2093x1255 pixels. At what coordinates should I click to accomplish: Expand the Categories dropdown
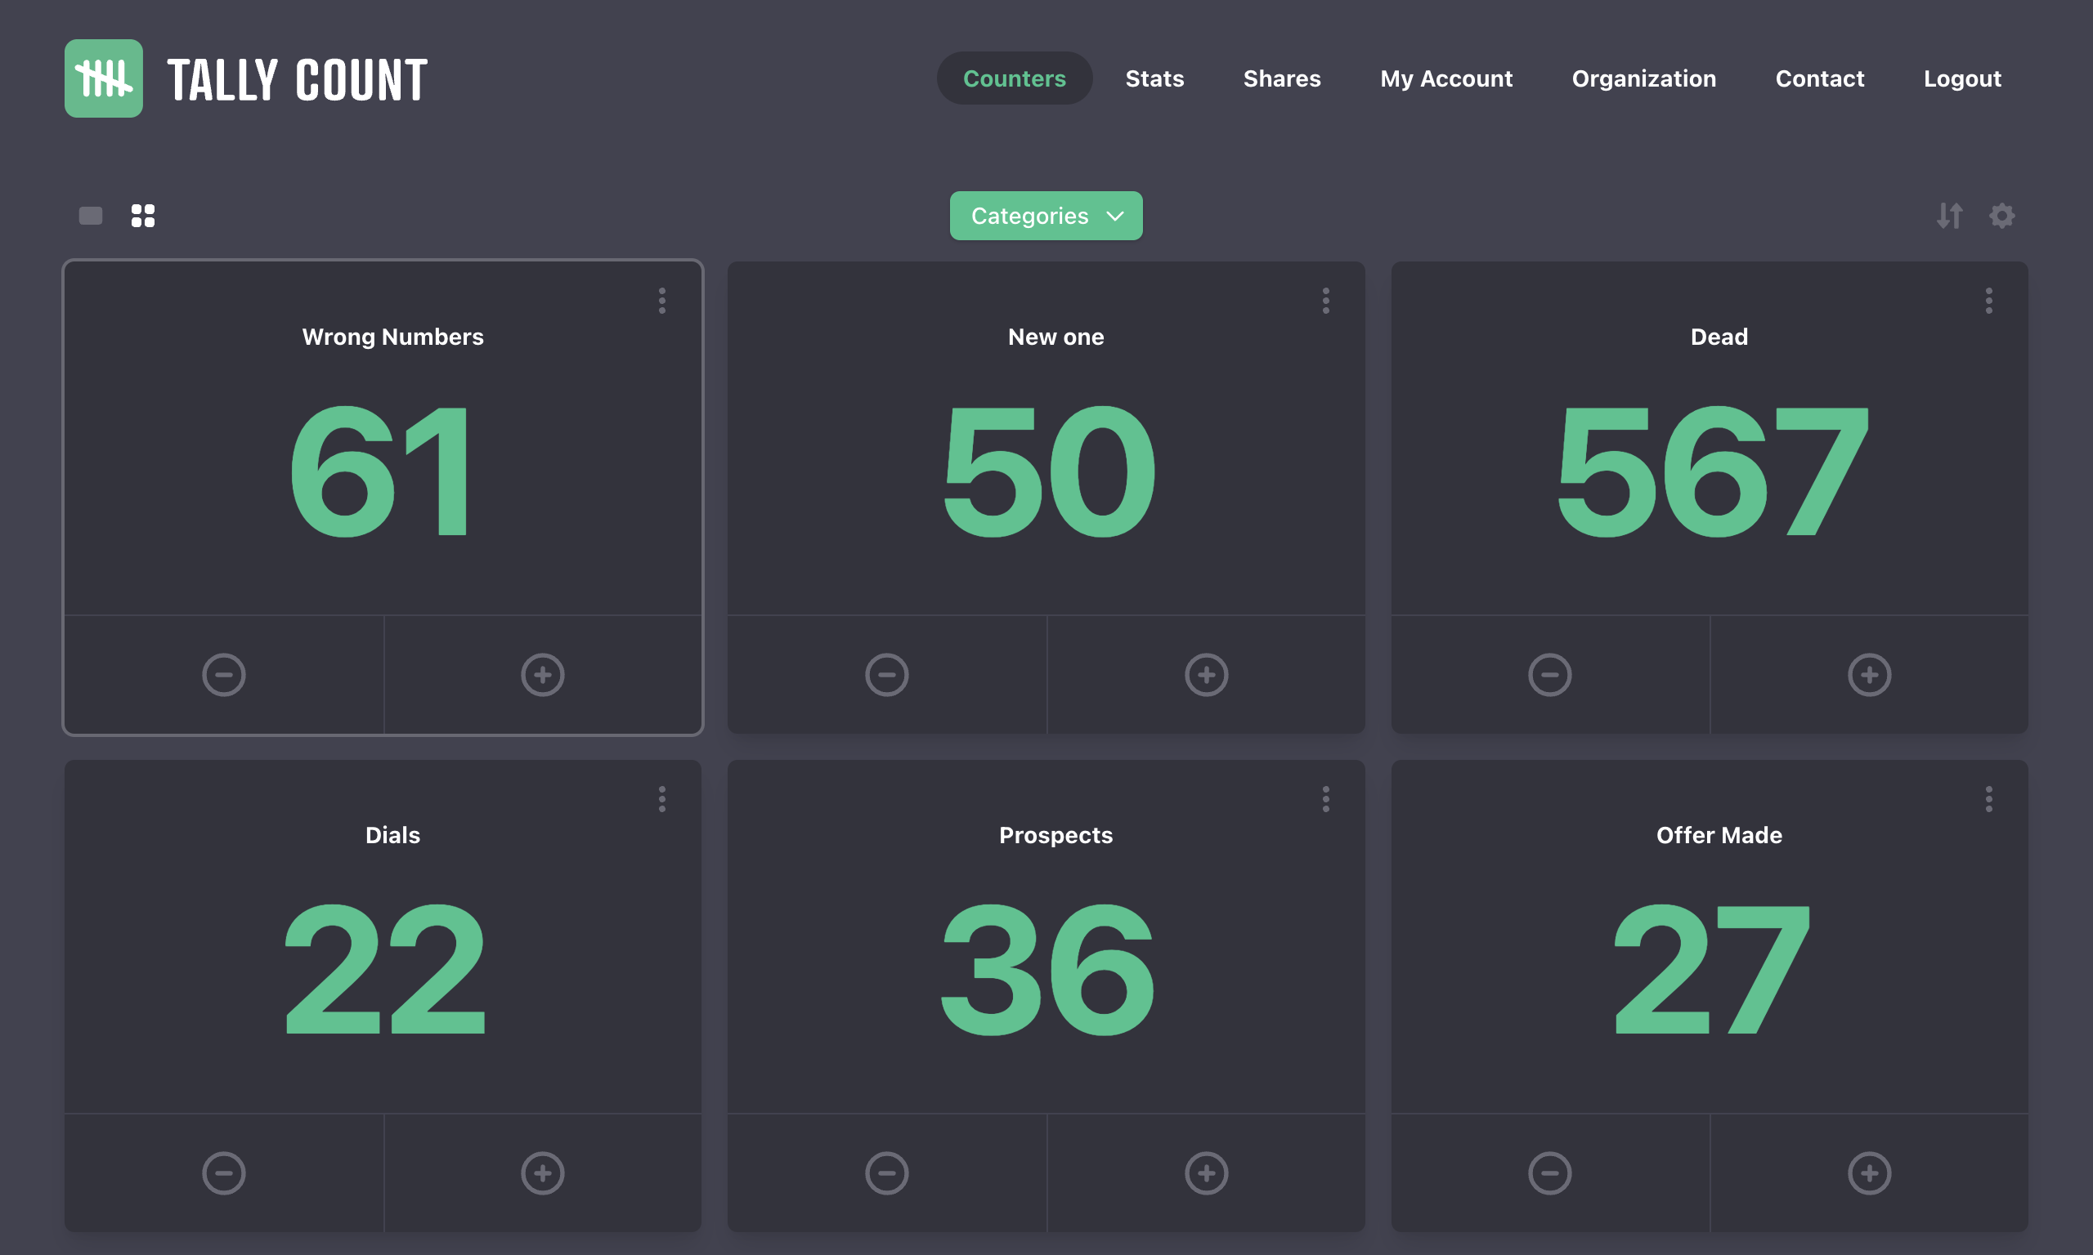1046,216
